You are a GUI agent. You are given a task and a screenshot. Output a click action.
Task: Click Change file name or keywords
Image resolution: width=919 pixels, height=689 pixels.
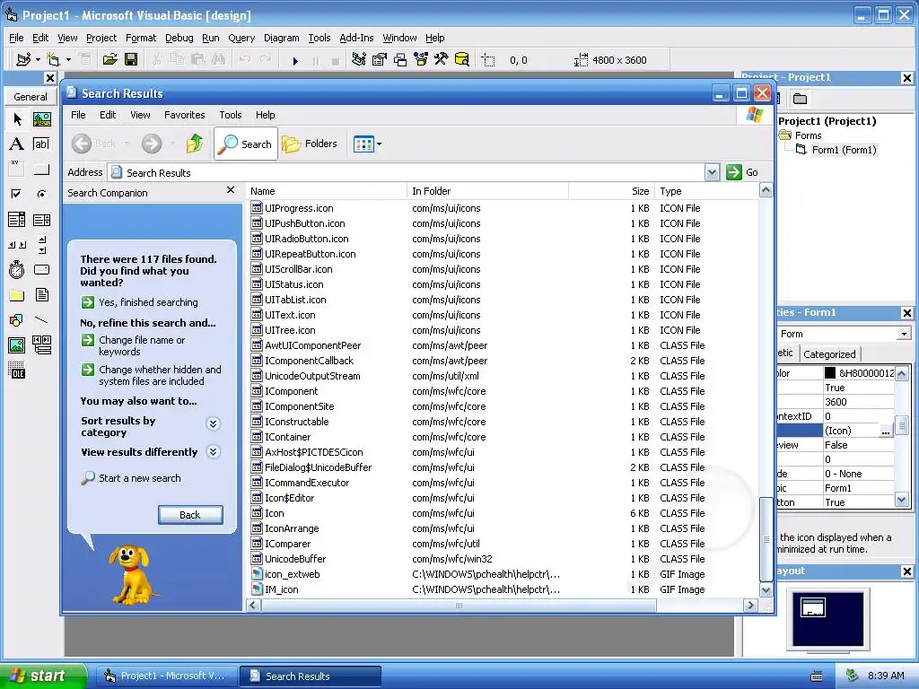[x=142, y=345]
